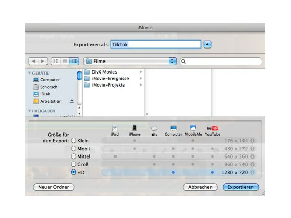Select the Computer device icon

pyautogui.click(x=173, y=128)
